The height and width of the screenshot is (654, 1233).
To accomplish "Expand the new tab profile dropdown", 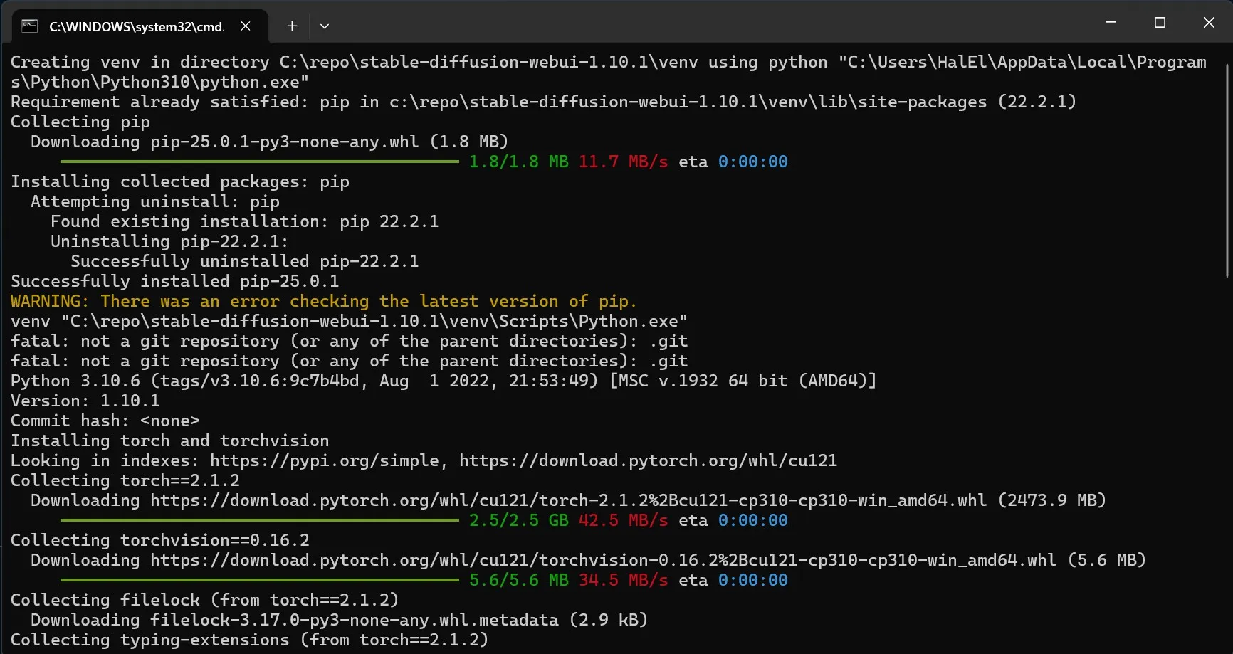I will point(325,26).
